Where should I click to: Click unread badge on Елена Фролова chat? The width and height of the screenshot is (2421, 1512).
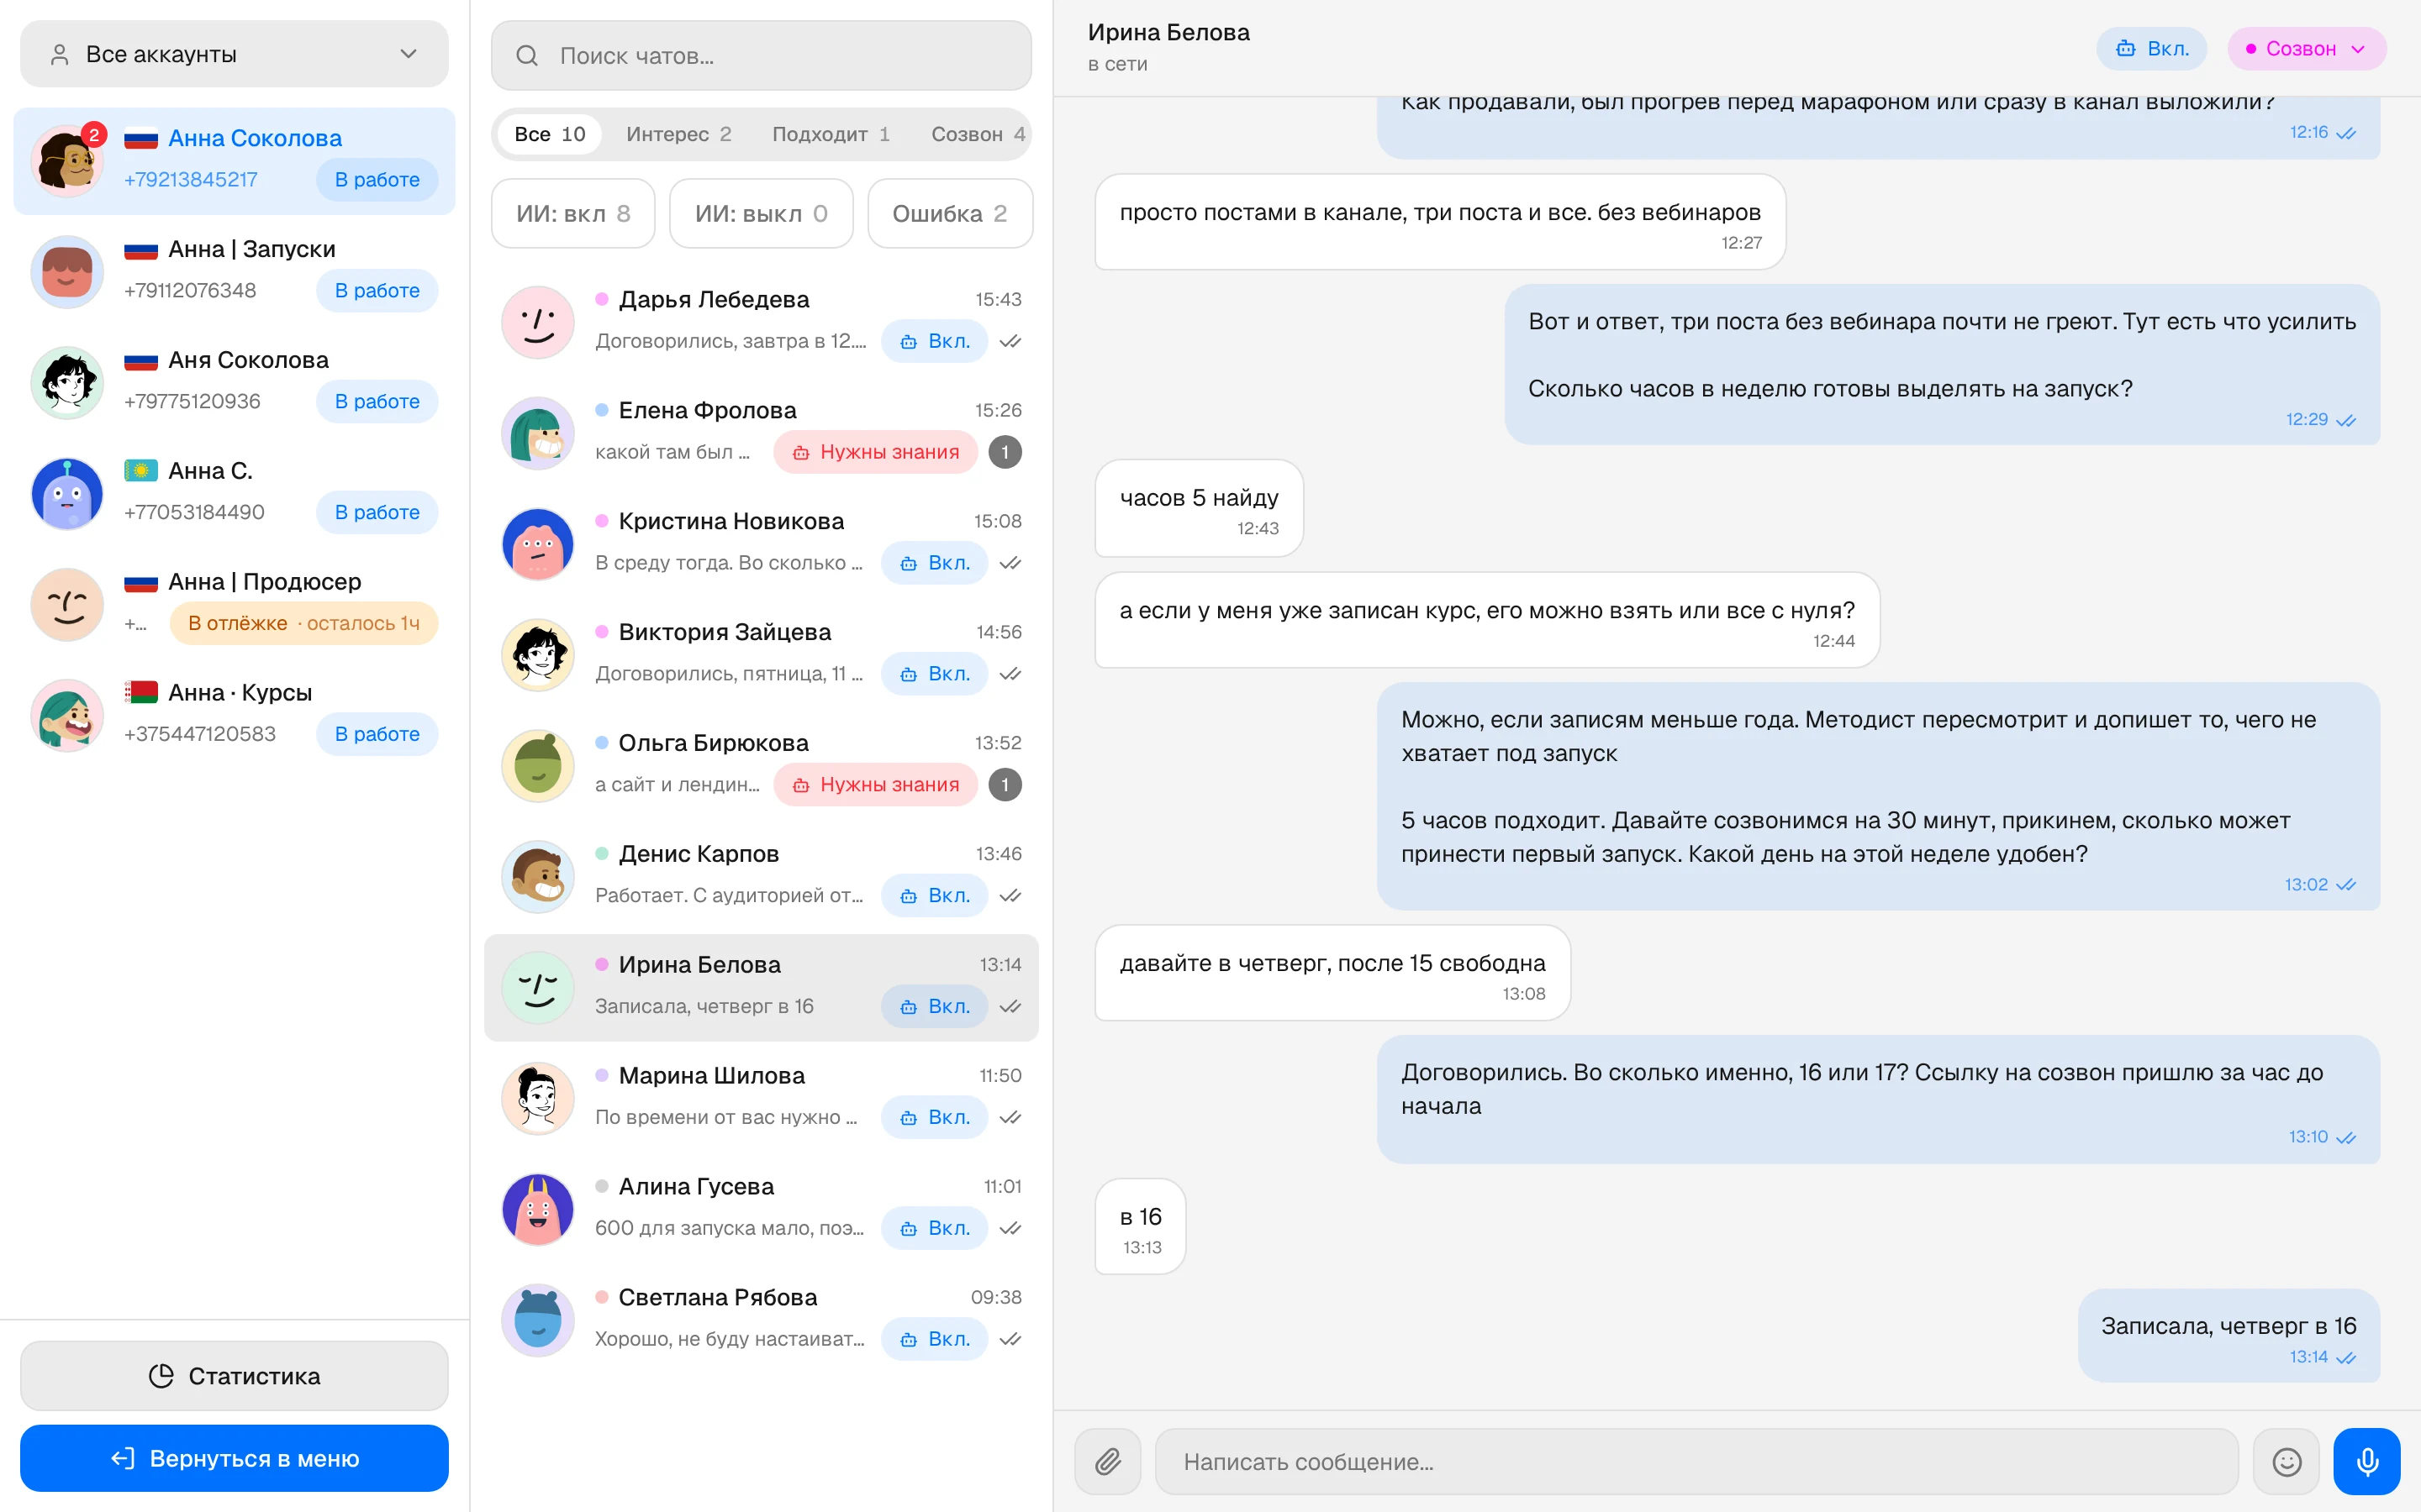tap(1005, 452)
